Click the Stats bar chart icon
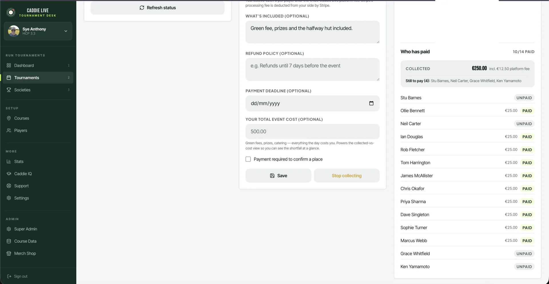This screenshot has height=284, width=549. tap(9, 162)
